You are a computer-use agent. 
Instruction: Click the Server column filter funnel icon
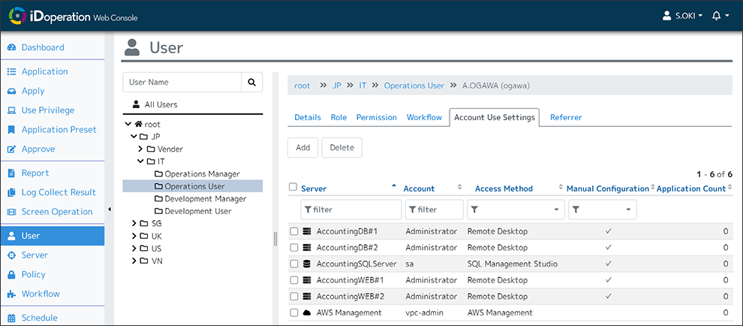(x=308, y=210)
